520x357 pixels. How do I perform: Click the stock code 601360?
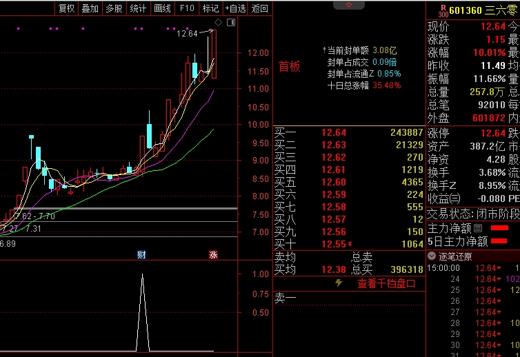coord(466,10)
